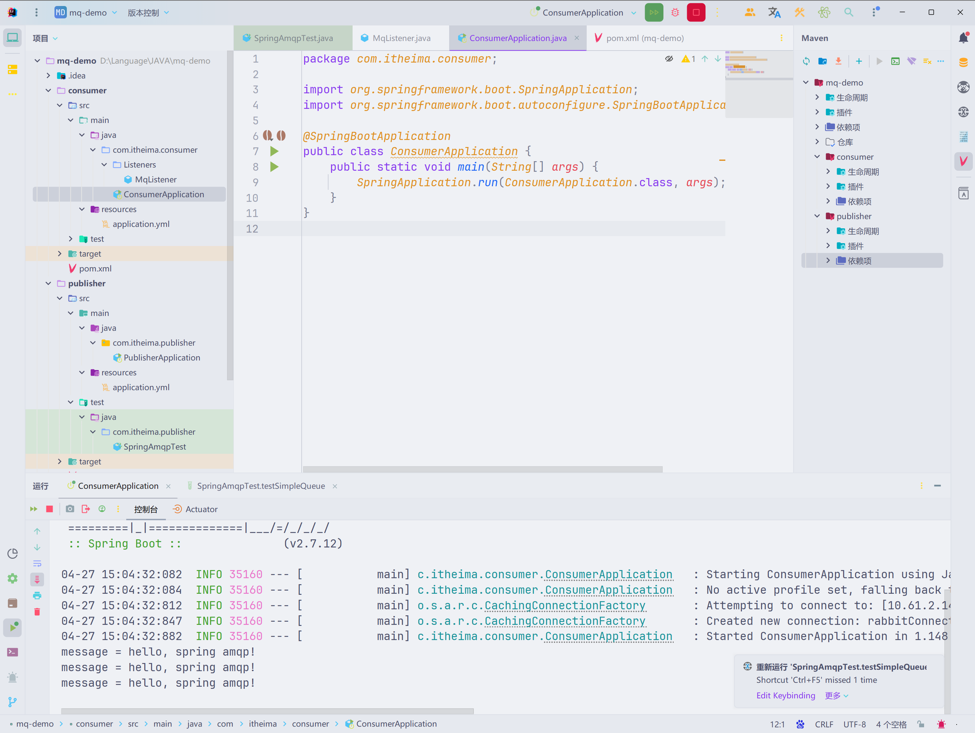
Task: Expand publisher 依赖项 node in Maven
Action: pos(828,260)
